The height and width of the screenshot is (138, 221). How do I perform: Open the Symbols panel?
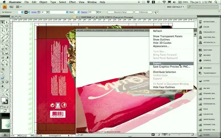[x=207, y=60]
